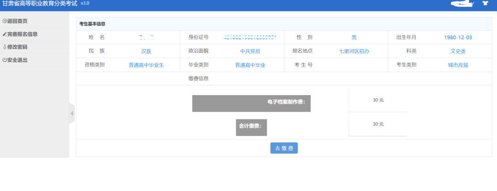Click the return arrow icon beside 返回首页
The width and height of the screenshot is (497, 191).
pyautogui.click(x=5, y=21)
